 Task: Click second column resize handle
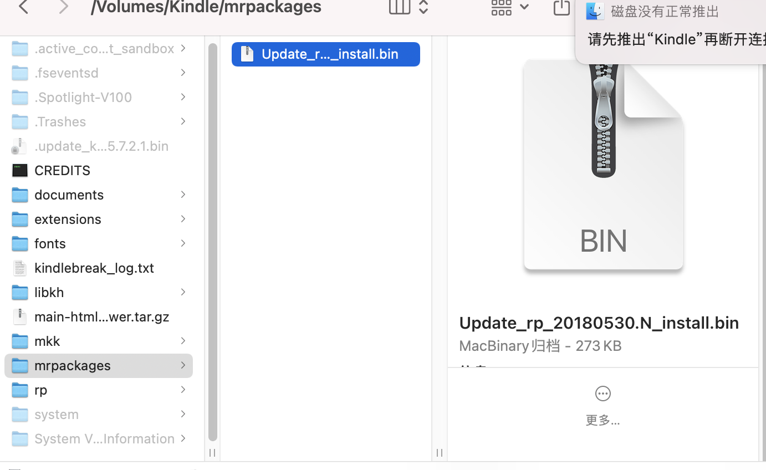pyautogui.click(x=440, y=453)
